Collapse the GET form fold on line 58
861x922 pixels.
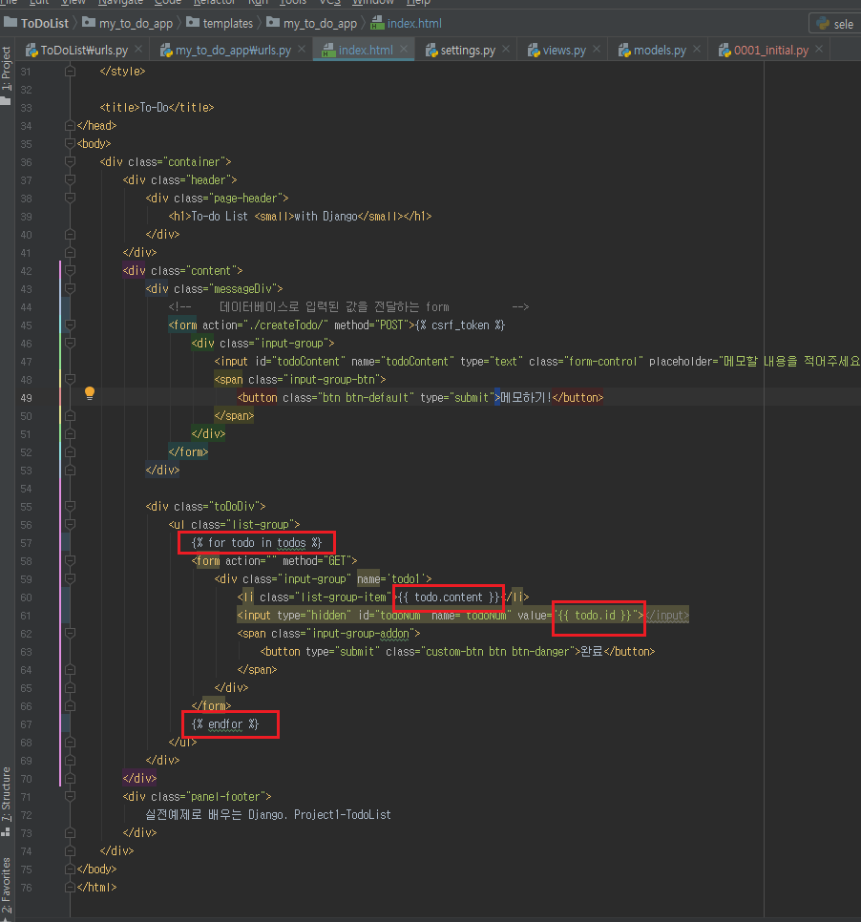pos(70,561)
